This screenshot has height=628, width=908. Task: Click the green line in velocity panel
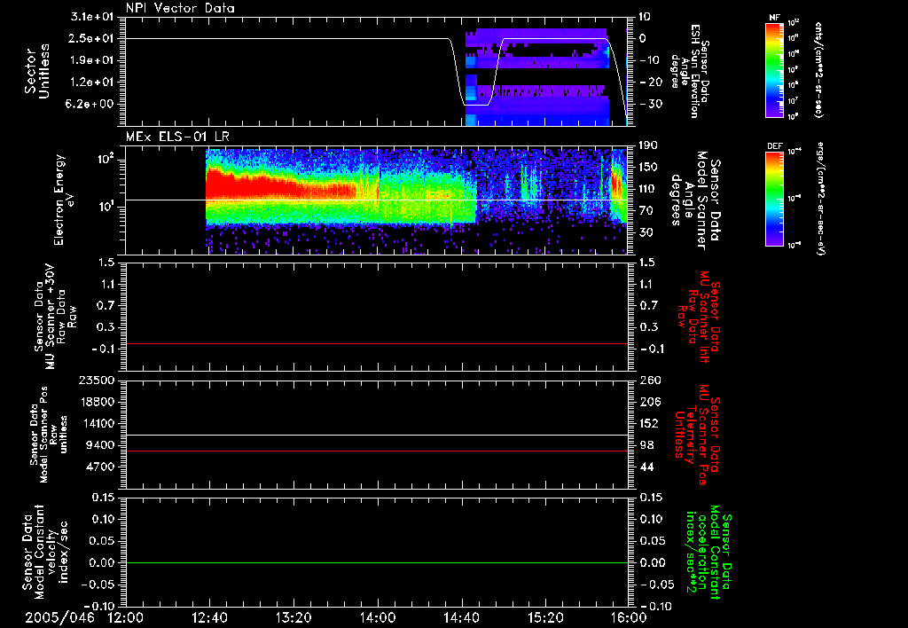coord(376,562)
